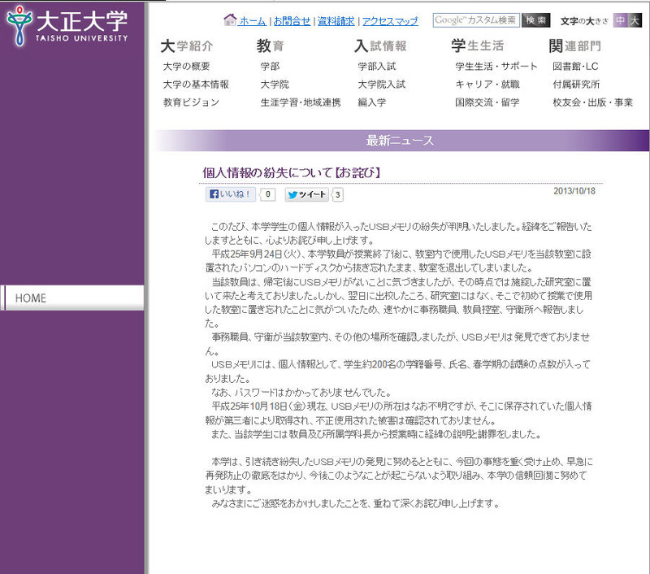
Task: Click the Taisho University logo
Action: (x=67, y=25)
